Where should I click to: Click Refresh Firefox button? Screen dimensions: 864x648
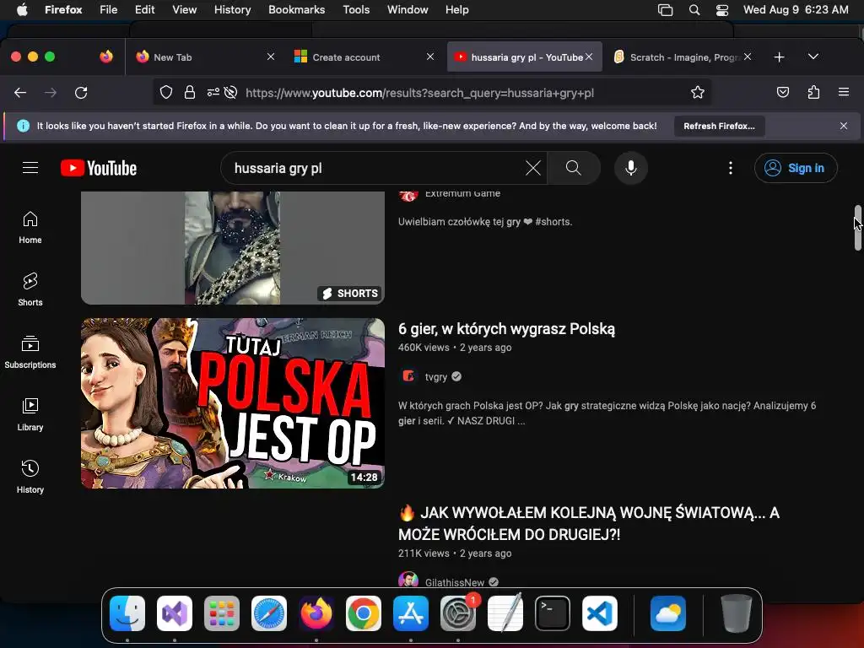[x=719, y=126]
